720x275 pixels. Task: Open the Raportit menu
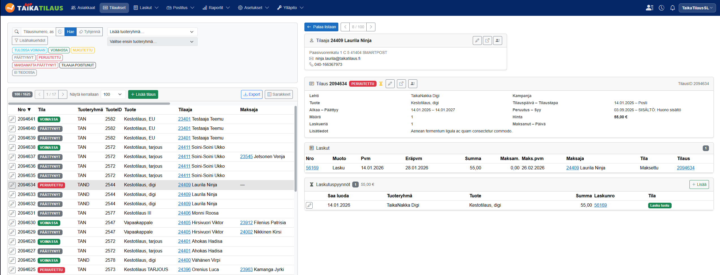pos(216,8)
